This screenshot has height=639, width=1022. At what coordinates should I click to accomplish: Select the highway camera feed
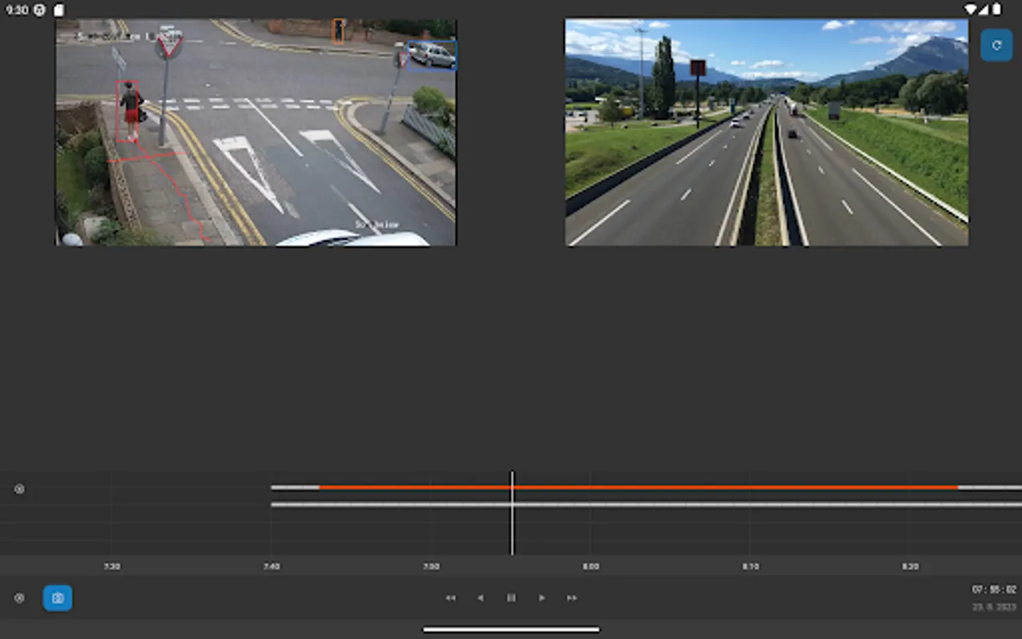[x=766, y=131]
